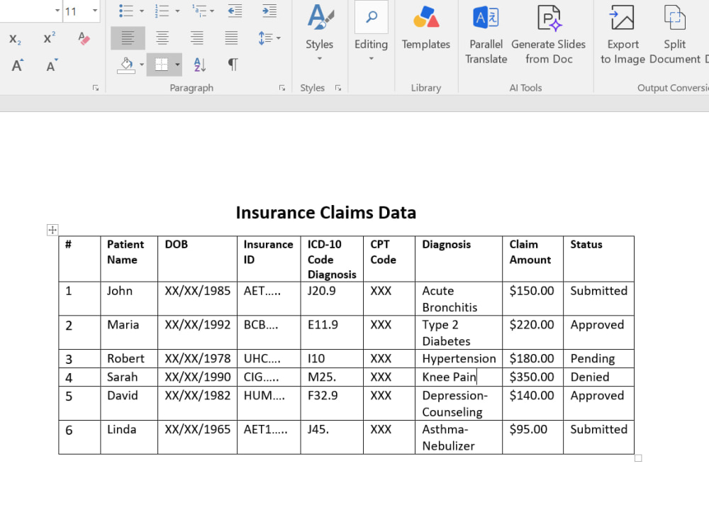Expand the multilevel list dropdown arrow
709x532 pixels.
point(211,11)
